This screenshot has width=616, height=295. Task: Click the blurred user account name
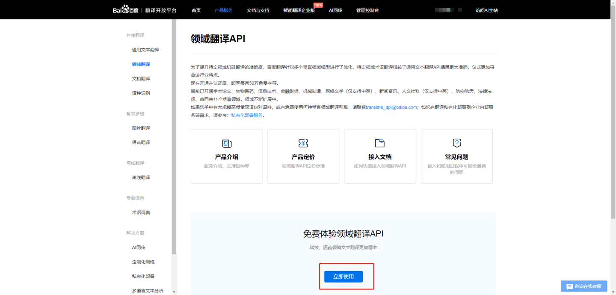448,9
